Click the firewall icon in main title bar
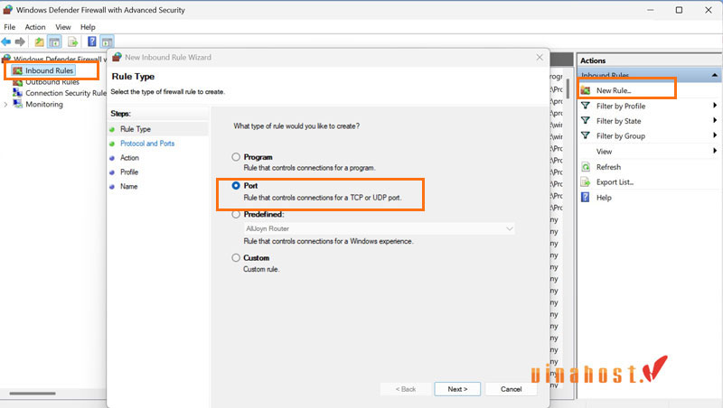The height and width of the screenshot is (408, 723). 8,10
